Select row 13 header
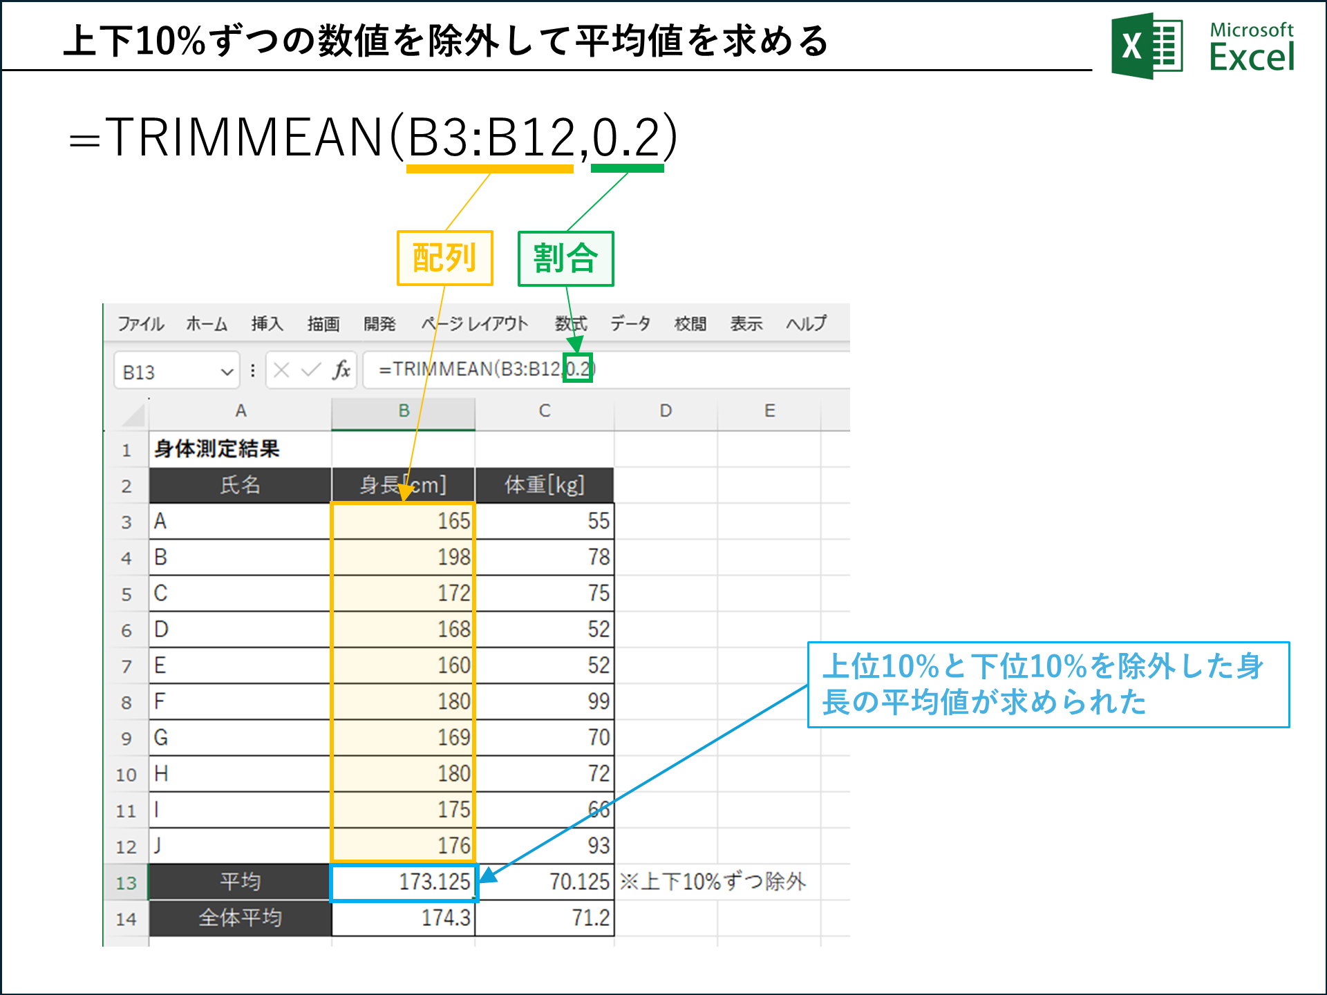The image size is (1327, 995). (x=127, y=882)
